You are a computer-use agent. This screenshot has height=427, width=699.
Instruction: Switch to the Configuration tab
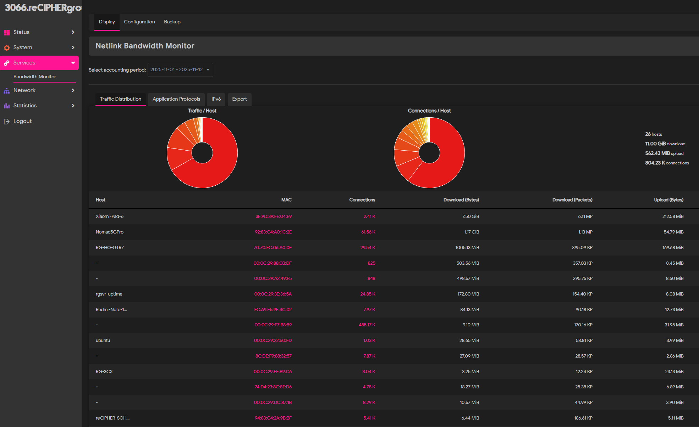pyautogui.click(x=139, y=22)
